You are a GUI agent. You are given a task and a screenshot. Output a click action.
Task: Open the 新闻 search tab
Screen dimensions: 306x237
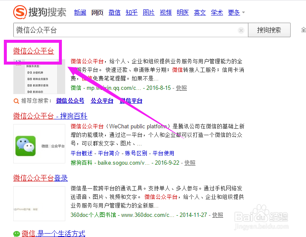tap(80, 12)
